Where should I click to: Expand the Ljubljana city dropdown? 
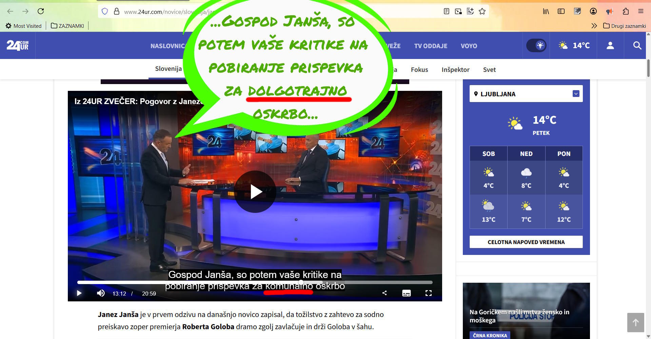[576, 94]
